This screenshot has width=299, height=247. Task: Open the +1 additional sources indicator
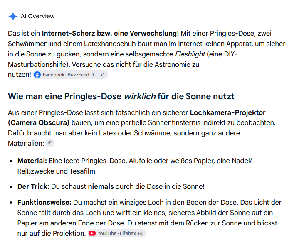coord(103,75)
